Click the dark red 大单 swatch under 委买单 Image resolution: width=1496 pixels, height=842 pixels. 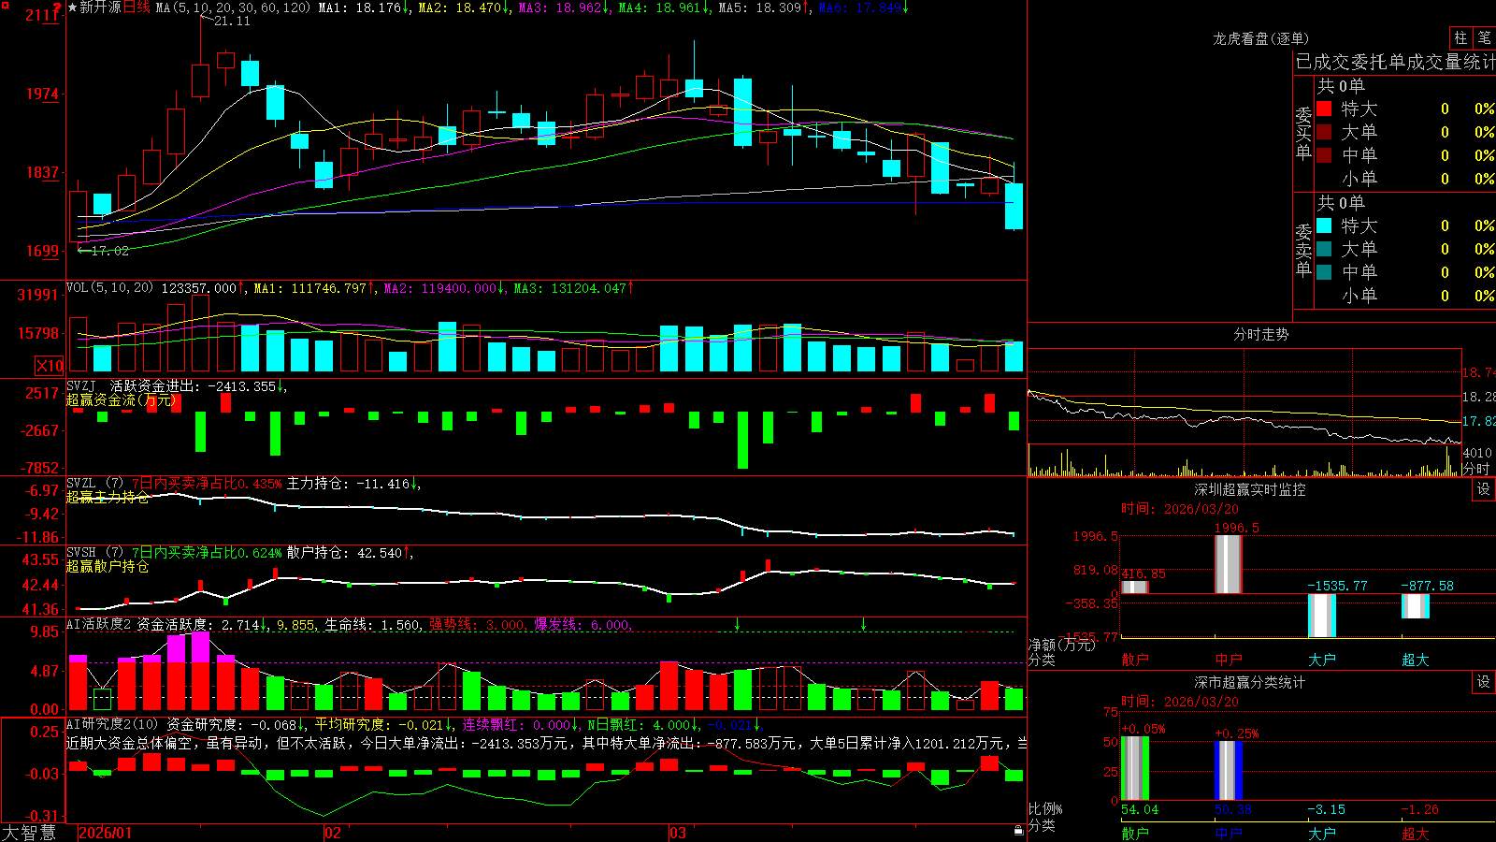[1324, 132]
